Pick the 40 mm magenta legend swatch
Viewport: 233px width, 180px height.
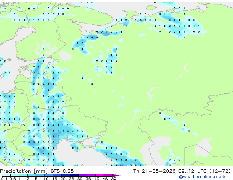click(x=100, y=175)
